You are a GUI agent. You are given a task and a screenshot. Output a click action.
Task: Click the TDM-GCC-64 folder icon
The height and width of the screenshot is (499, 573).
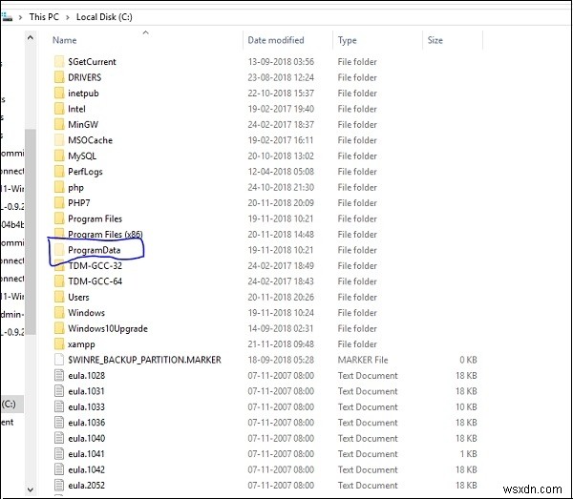59,281
